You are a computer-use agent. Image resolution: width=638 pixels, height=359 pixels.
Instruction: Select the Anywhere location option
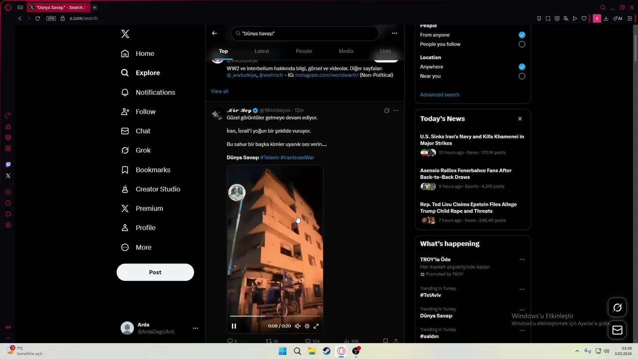[522, 67]
